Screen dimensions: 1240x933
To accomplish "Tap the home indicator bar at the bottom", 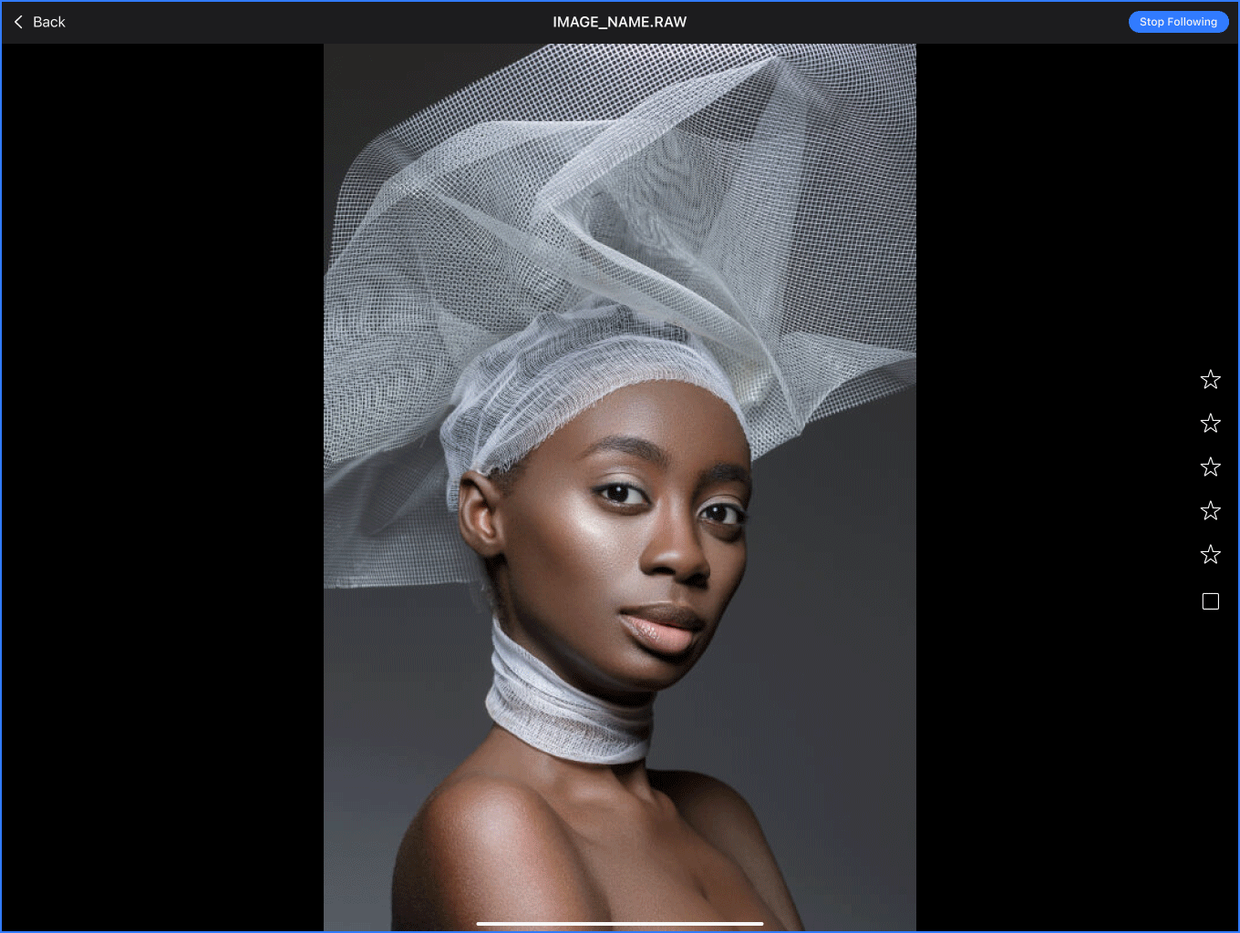I will click(x=620, y=924).
